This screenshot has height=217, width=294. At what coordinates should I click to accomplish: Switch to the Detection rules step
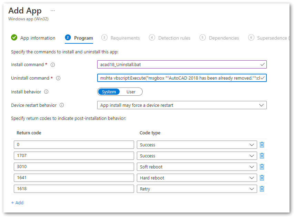[170, 38]
